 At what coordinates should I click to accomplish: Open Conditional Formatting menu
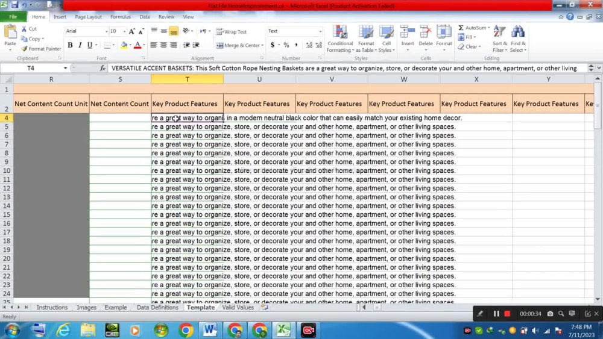[340, 39]
